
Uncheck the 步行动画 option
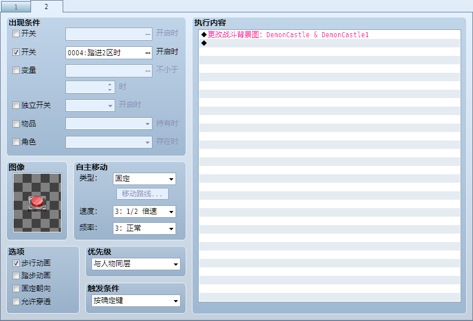point(16,263)
